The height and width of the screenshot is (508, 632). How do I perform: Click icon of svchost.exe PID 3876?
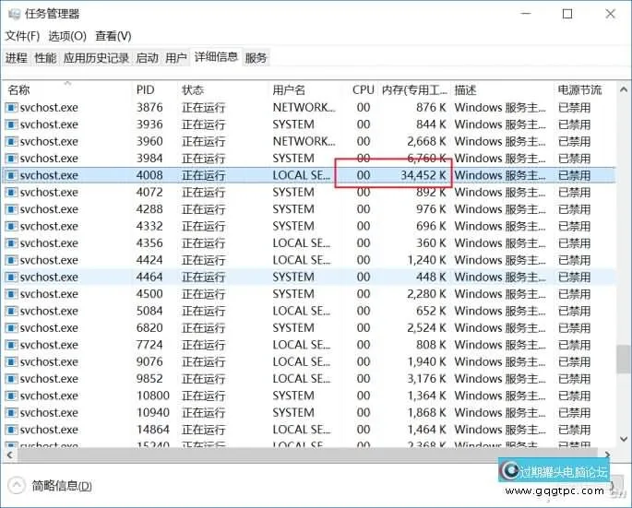tap(11, 108)
